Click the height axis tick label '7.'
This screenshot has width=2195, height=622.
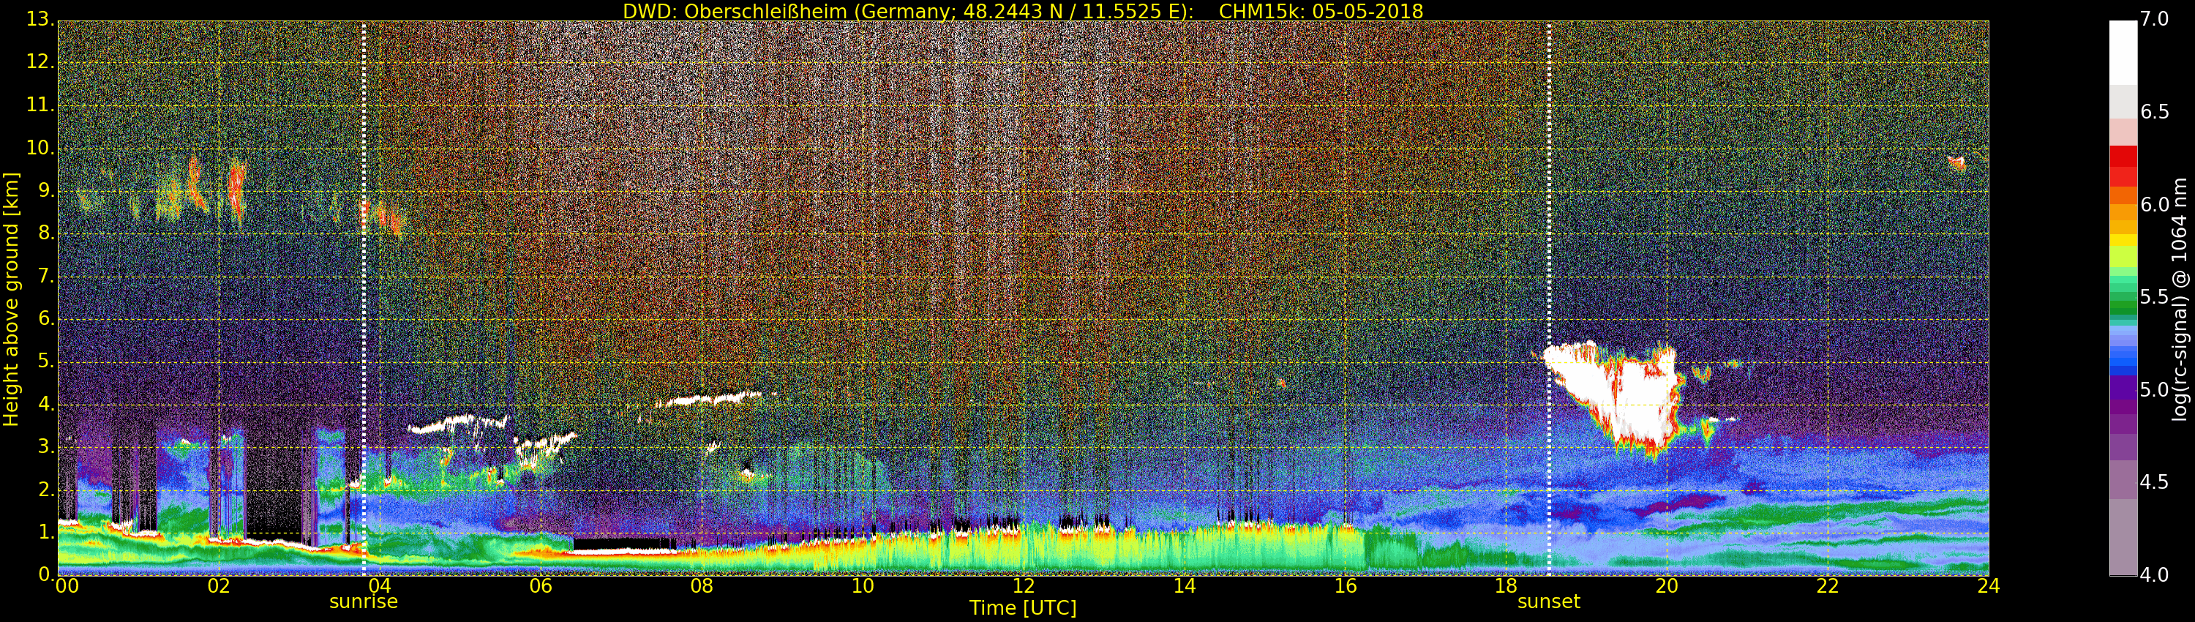click(x=46, y=275)
